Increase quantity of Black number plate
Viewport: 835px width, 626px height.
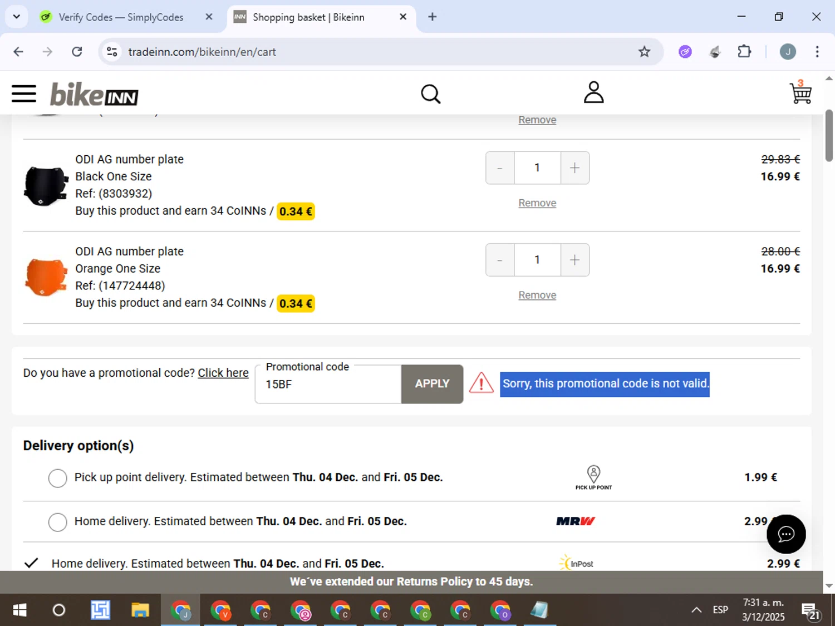(574, 167)
